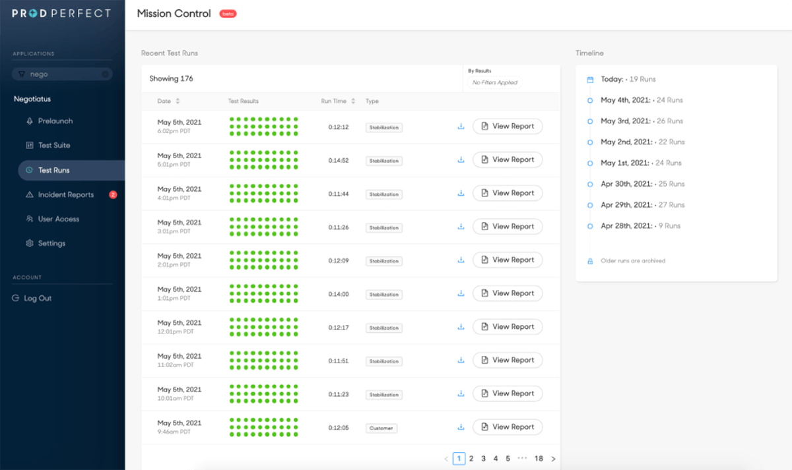Download the 10:01am PDT test run

pos(461,394)
